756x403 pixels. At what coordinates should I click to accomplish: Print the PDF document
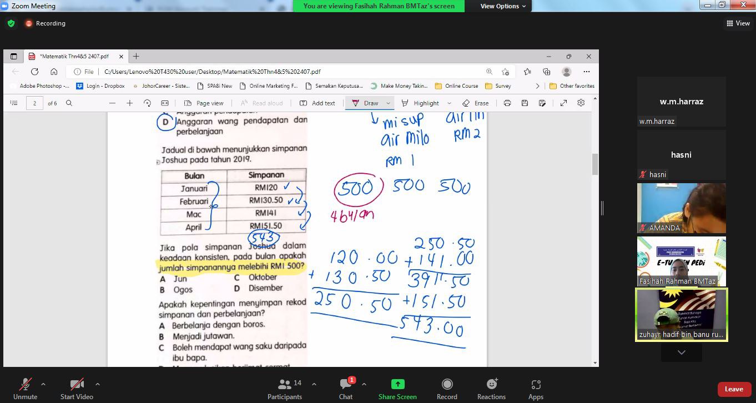pos(507,103)
